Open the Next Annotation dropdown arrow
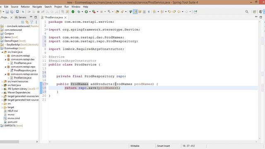265x149 pixels. pos(158,12)
